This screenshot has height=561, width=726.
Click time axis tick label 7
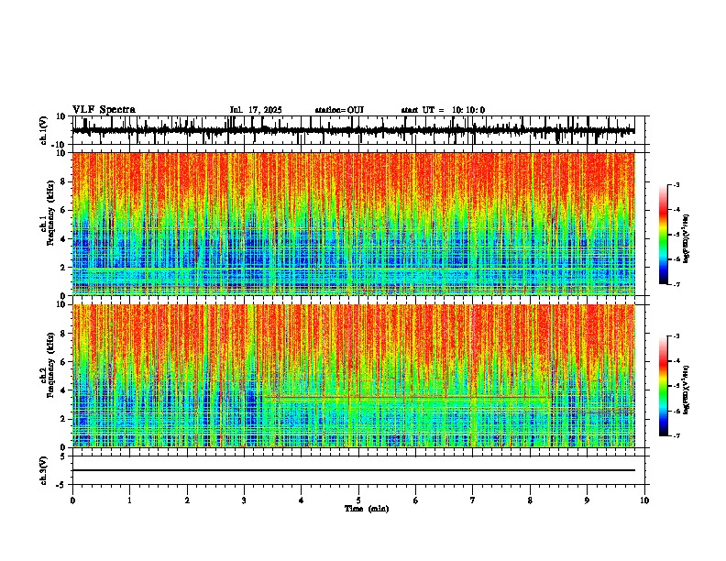coord(473,500)
